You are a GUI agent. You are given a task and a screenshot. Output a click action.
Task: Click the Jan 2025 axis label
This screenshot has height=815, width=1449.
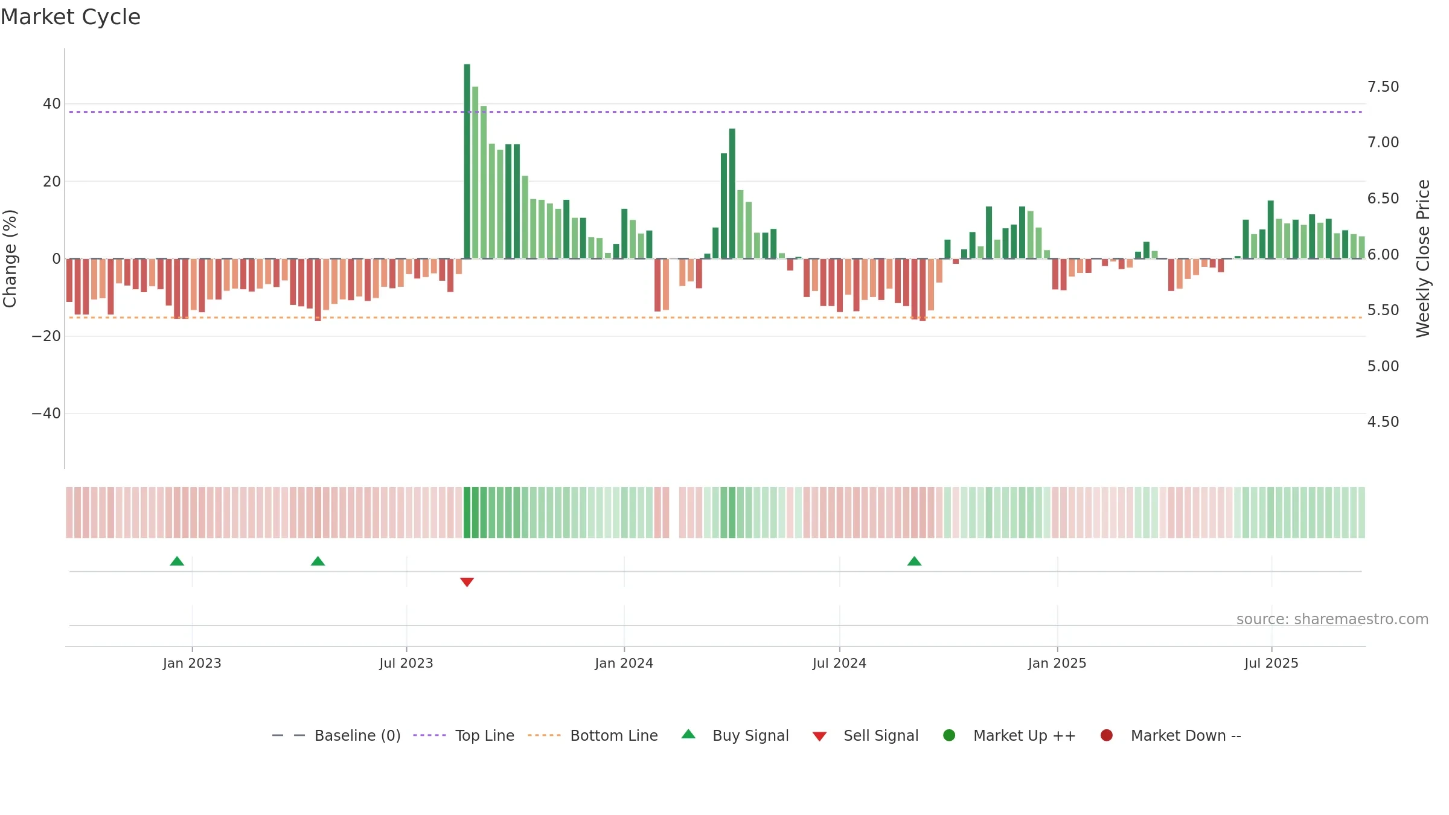pos(1057,663)
